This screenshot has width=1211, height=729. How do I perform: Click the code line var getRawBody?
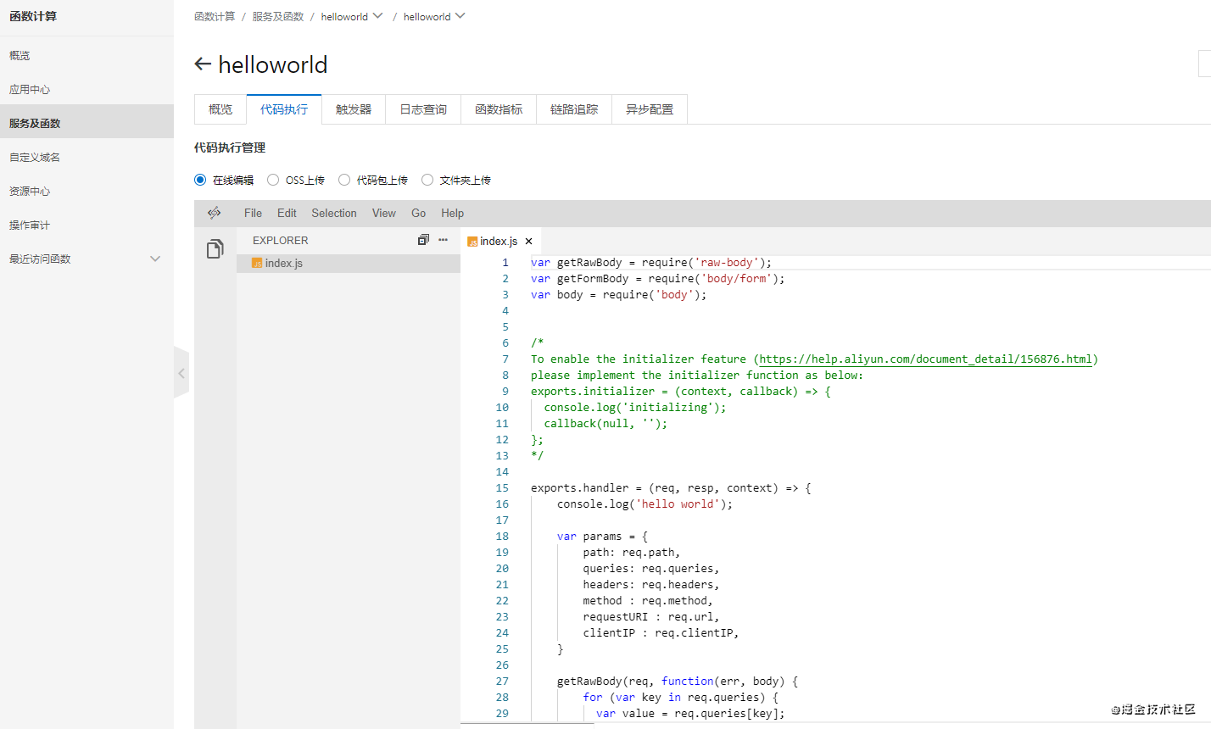651,263
